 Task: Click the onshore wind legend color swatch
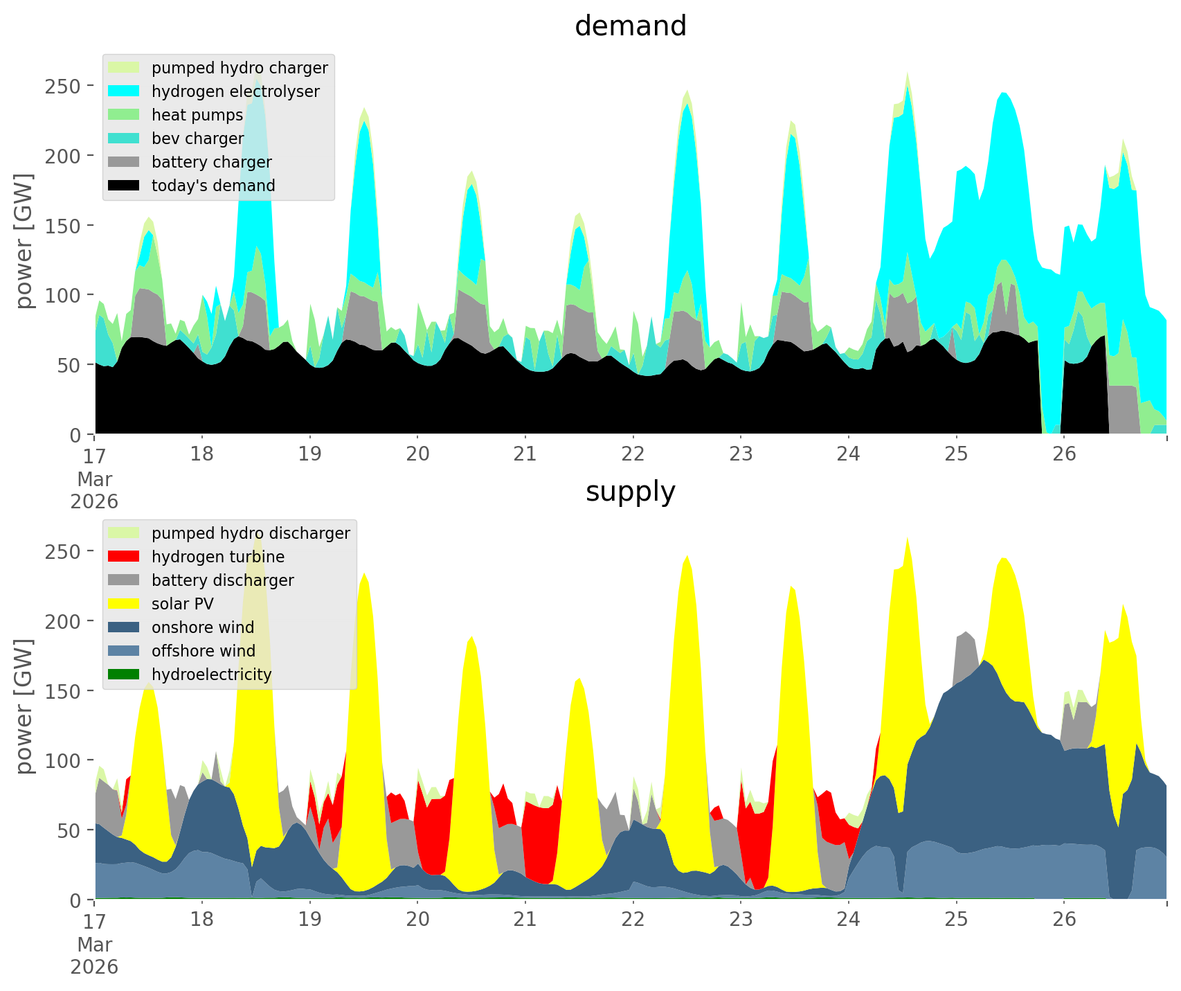(125, 627)
